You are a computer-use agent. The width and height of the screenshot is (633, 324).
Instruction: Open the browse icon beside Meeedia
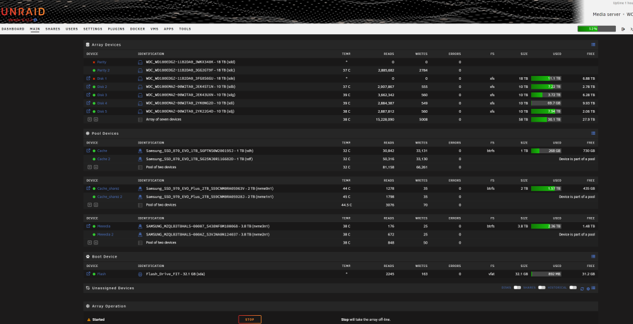(89, 227)
